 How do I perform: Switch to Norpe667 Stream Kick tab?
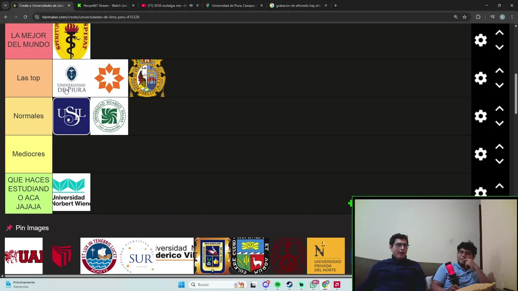tap(105, 6)
